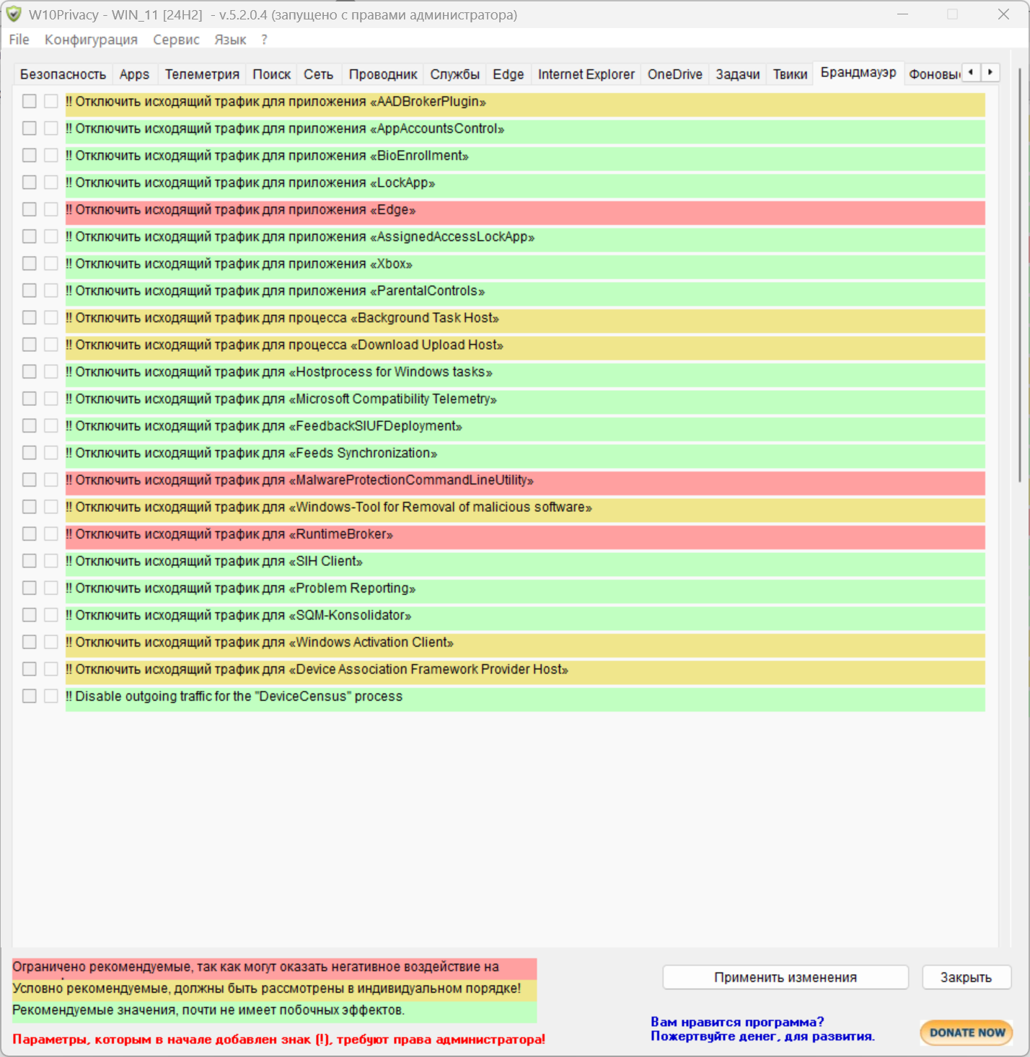Expand the Язык language menu
1030x1057 pixels.
pos(230,40)
